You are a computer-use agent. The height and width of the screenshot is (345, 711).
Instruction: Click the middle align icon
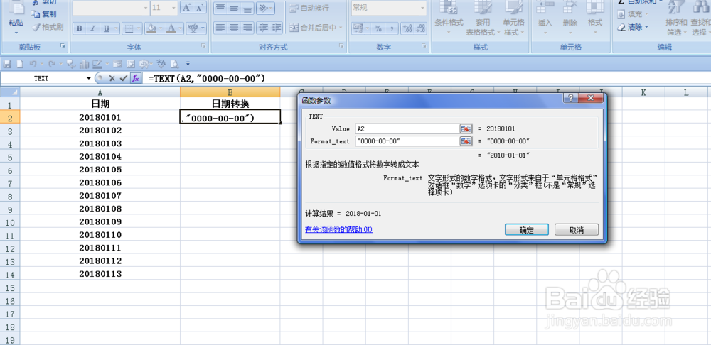[x=234, y=8]
